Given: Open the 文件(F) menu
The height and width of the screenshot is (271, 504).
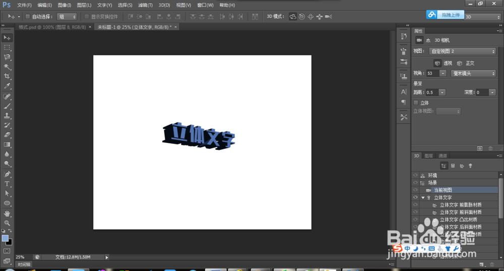Looking at the screenshot, I should tap(24, 5).
